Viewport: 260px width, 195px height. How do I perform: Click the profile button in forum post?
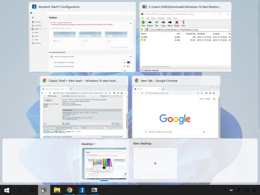click(66, 124)
